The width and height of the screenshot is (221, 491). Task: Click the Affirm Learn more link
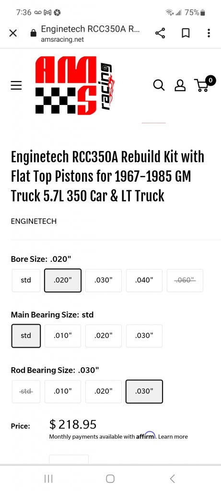pyautogui.click(x=173, y=437)
